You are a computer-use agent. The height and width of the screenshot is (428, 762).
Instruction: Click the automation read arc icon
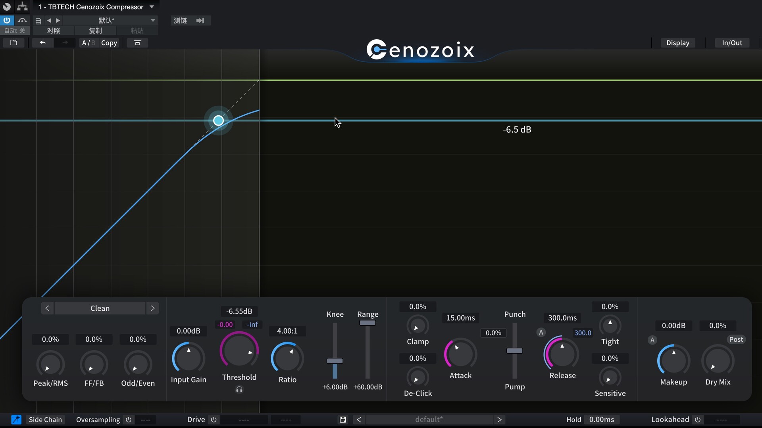22,20
